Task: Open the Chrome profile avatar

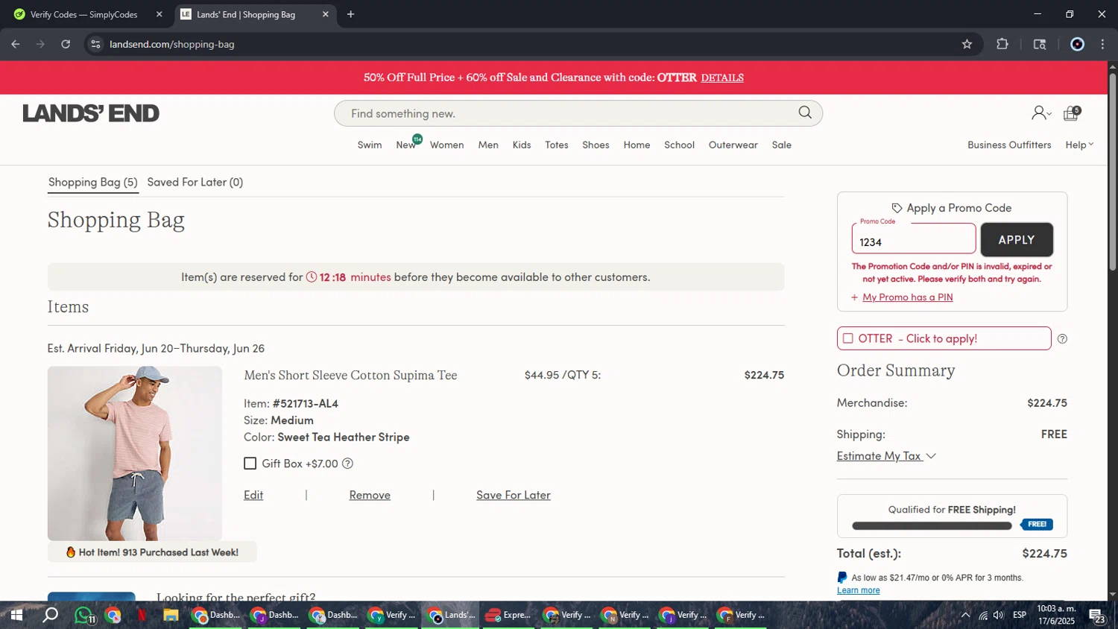Action: (1077, 44)
